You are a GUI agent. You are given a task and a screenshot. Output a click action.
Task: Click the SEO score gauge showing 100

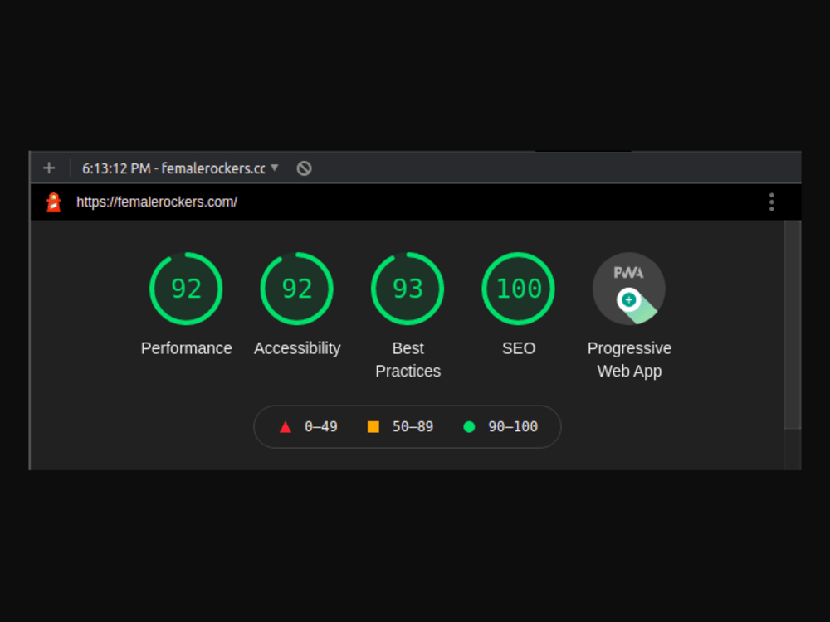(518, 288)
